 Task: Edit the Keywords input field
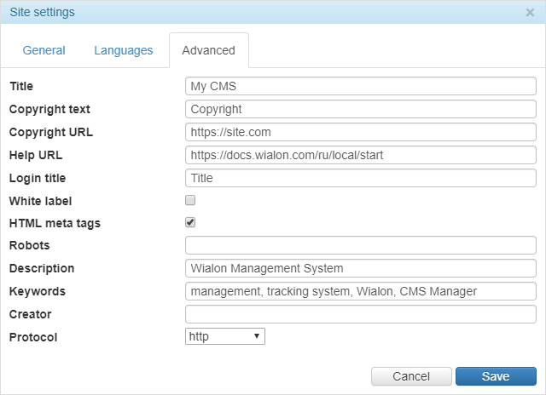click(360, 291)
